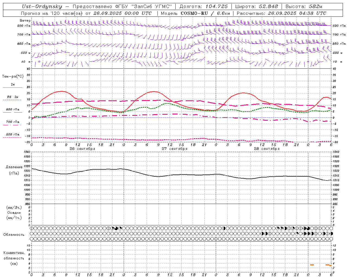Click the 'Облачность' cloud cover label
Image resolution: width=347 pixels, height=277 pixels.
point(14,235)
